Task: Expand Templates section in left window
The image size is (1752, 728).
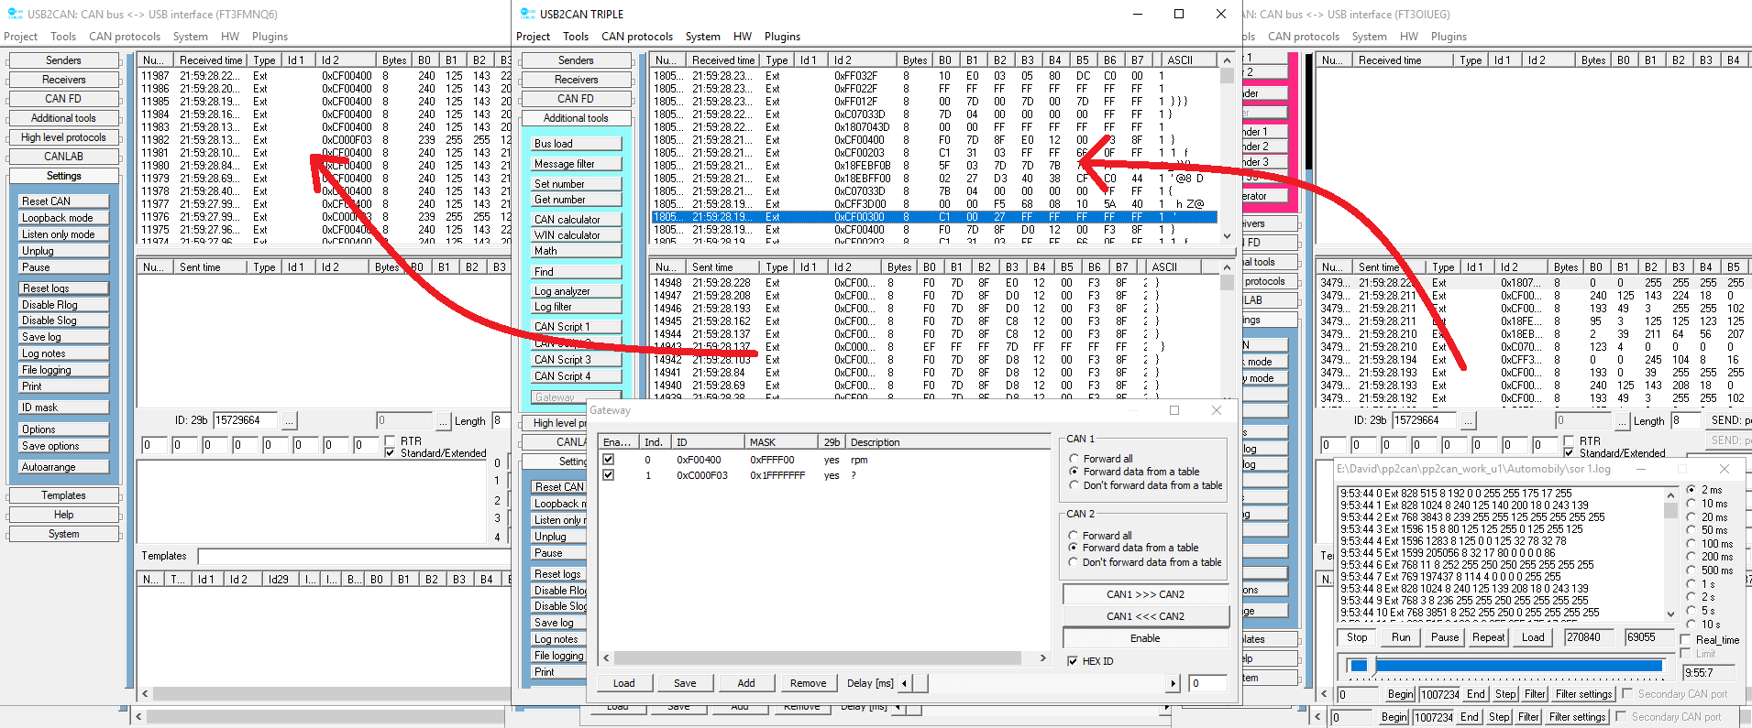Action: point(63,495)
